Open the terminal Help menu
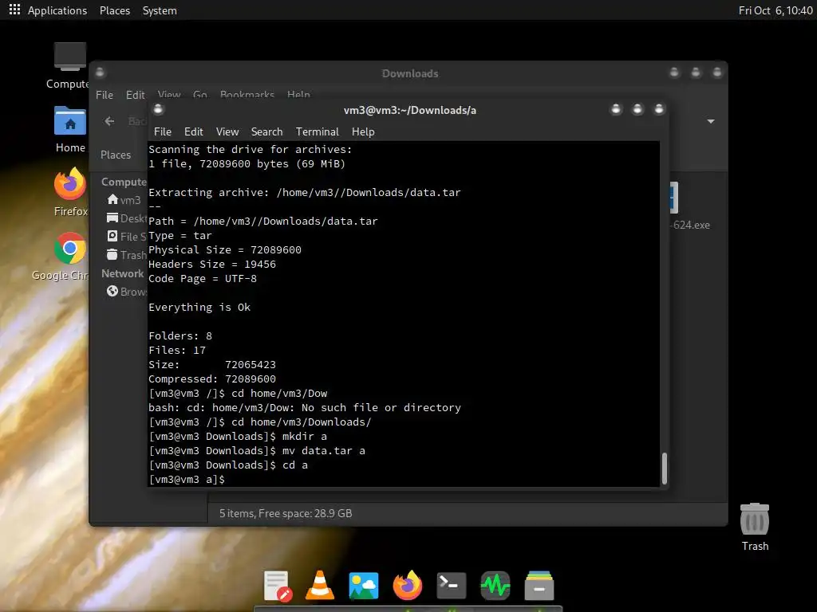The image size is (817, 612). pos(363,131)
